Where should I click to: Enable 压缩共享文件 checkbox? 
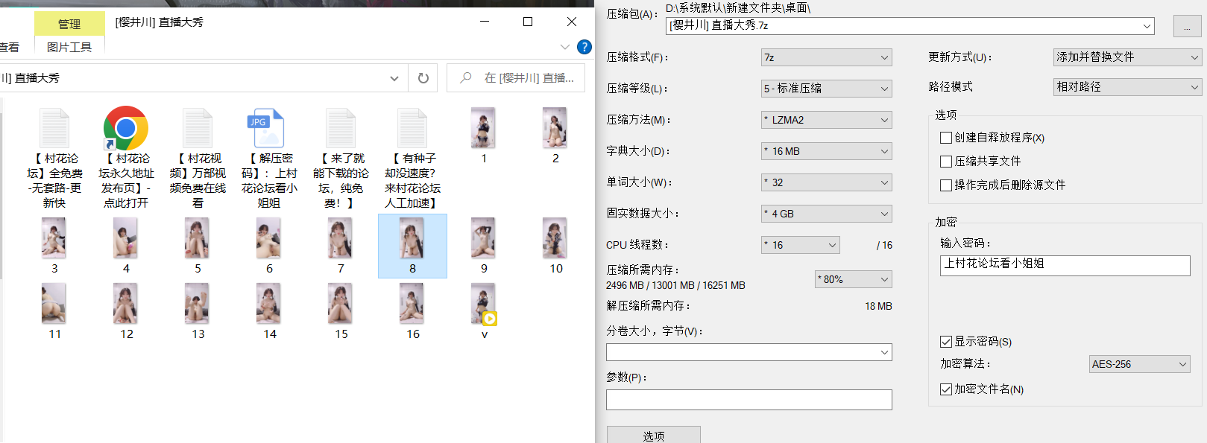(946, 162)
